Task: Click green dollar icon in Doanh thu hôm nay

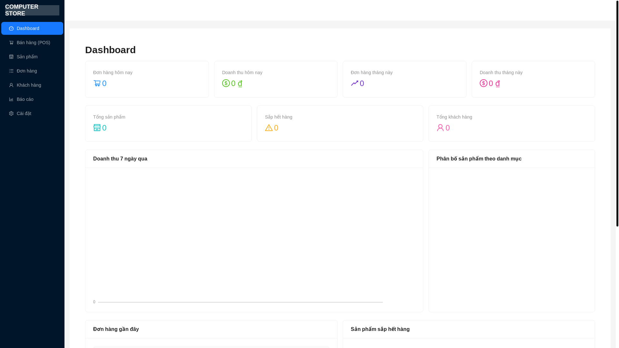Action: tap(226, 83)
